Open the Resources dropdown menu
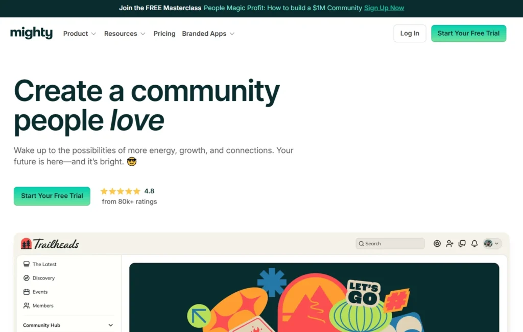The width and height of the screenshot is (523, 332). coord(125,34)
